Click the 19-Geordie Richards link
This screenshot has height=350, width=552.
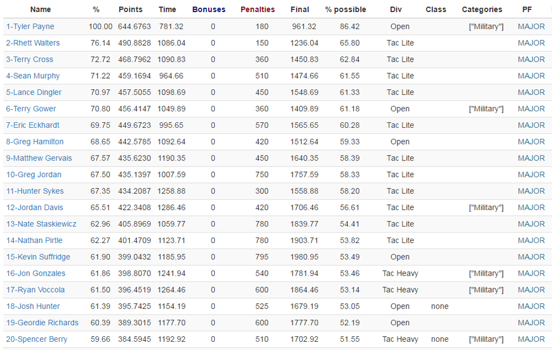43,323
